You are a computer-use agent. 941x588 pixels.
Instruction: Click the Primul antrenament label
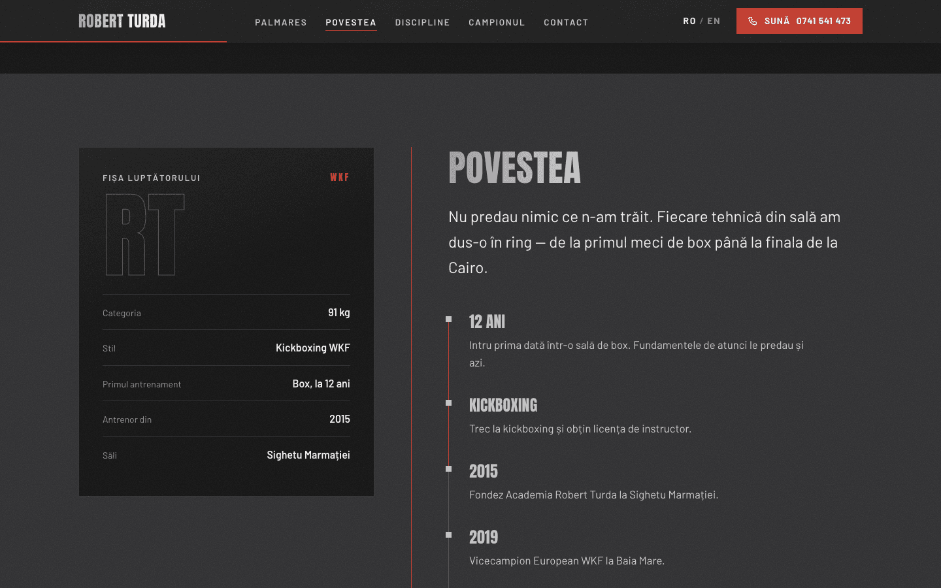142,384
